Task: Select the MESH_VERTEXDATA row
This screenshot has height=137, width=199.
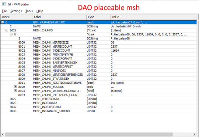Action: [99, 99]
